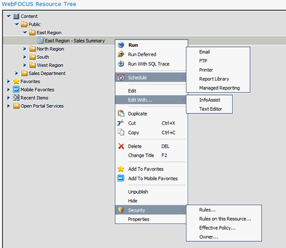This screenshot has height=248, width=286.
Task: Click the star icon beside Add To Favorites
Action: point(121,169)
